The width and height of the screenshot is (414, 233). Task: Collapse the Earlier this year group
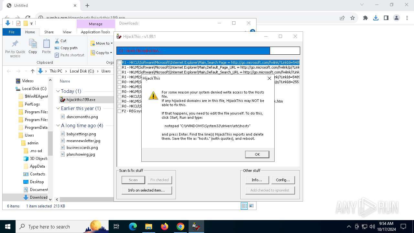[58, 108]
